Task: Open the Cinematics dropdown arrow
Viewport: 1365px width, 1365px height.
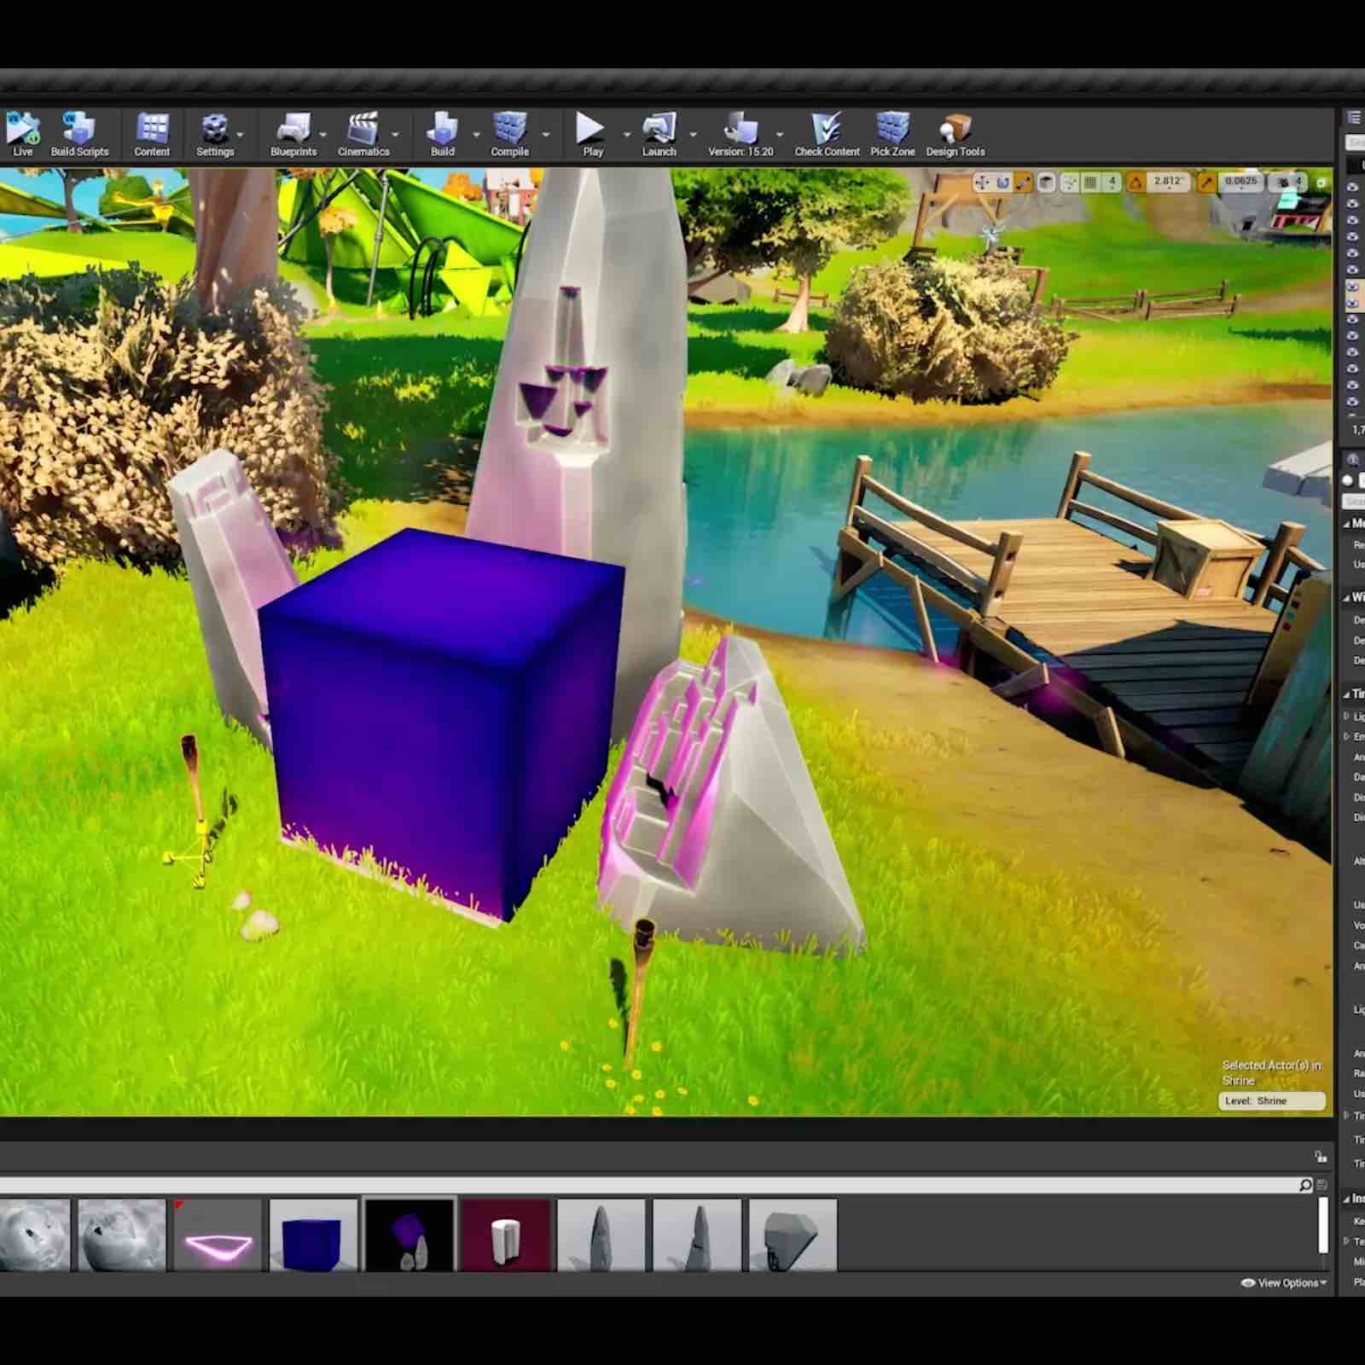Action: tap(395, 135)
